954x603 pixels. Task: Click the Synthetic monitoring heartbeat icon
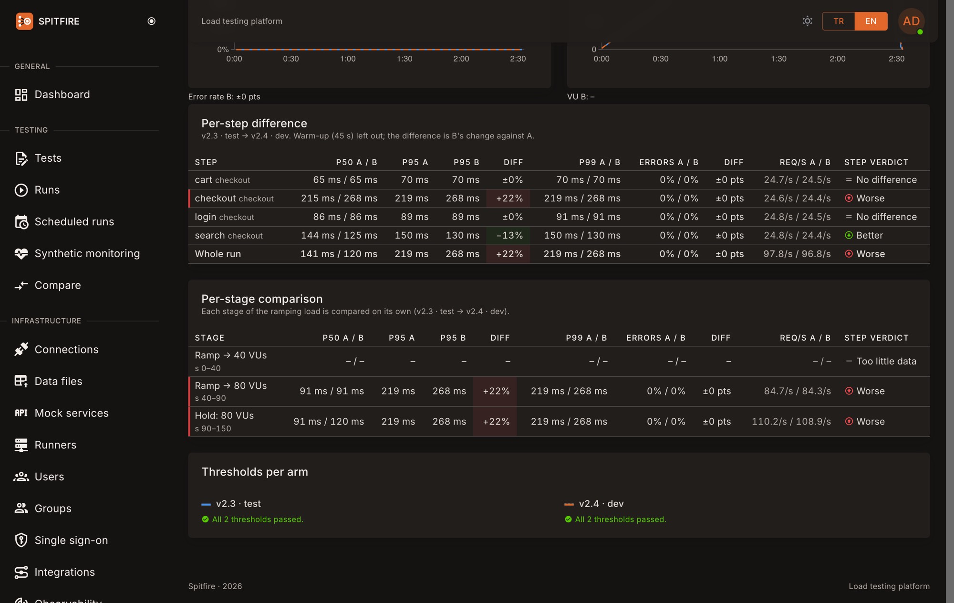tap(21, 253)
